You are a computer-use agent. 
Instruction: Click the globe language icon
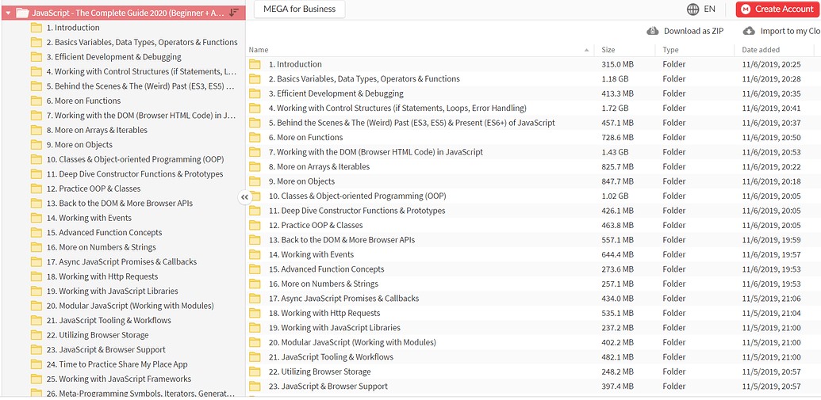[693, 9]
